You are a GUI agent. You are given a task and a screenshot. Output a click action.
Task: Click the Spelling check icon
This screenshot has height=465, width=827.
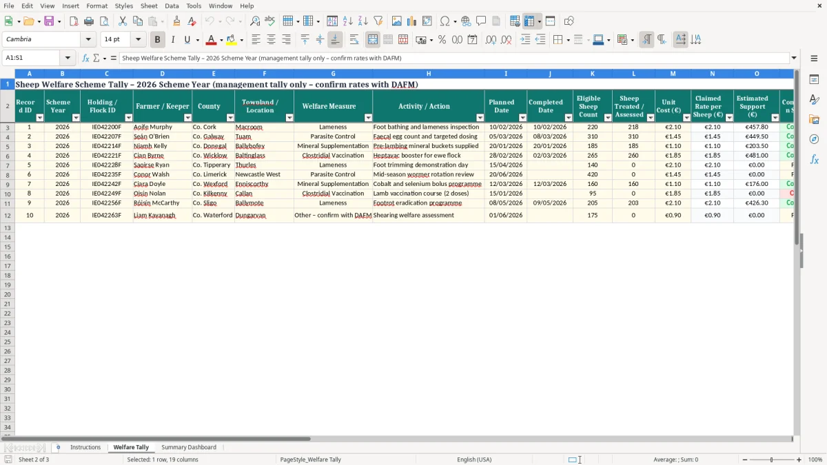pos(270,21)
